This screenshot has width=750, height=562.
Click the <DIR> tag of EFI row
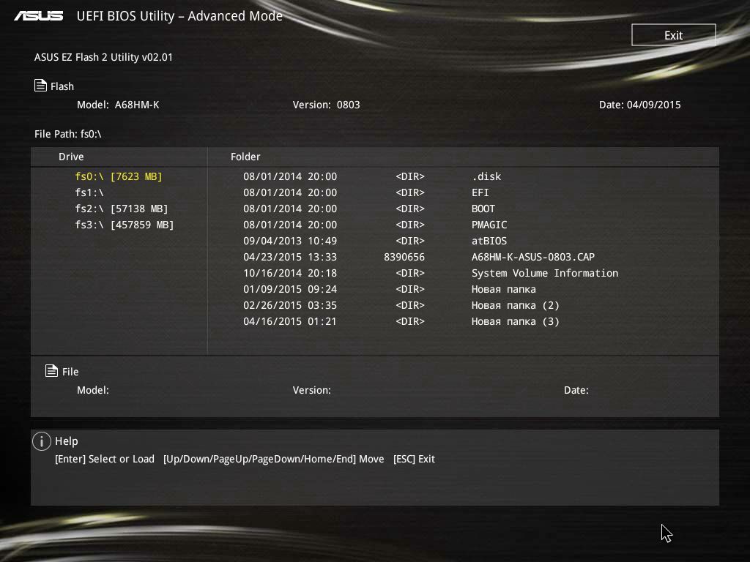click(x=410, y=192)
